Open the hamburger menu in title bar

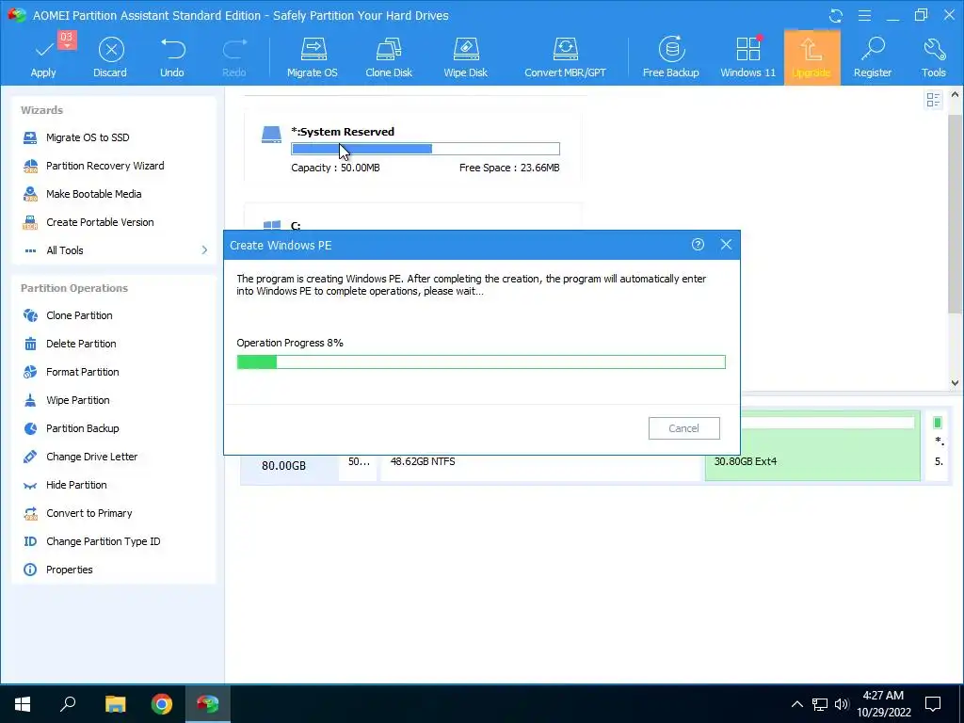864,15
